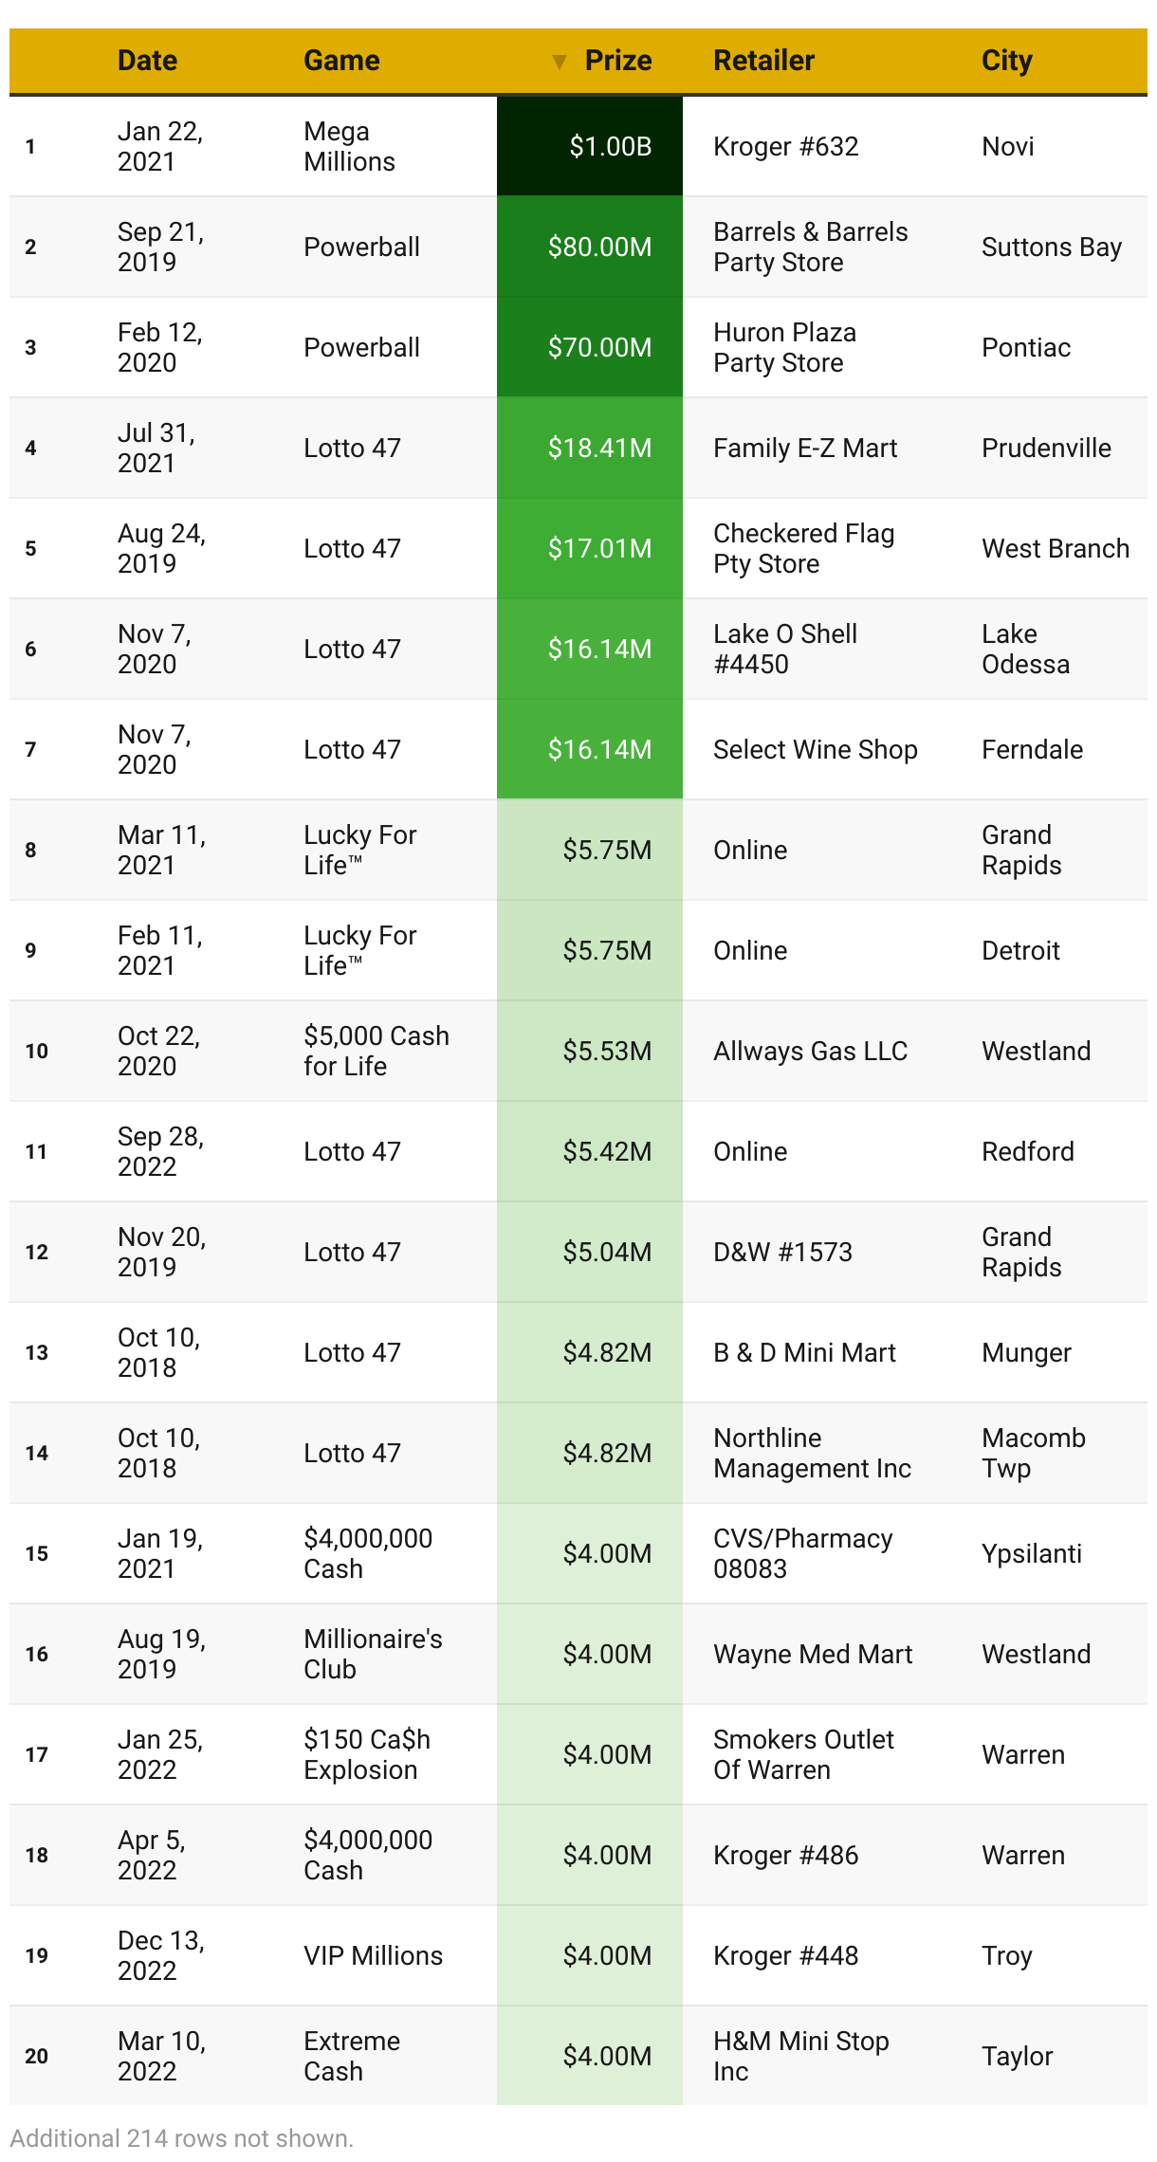Screen dimensions: 1157x2162
Task: Click the City column header
Action: (1006, 61)
